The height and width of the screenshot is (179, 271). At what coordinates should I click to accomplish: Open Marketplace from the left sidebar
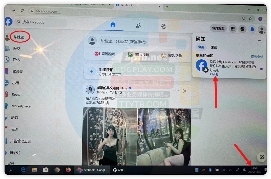[21, 106]
